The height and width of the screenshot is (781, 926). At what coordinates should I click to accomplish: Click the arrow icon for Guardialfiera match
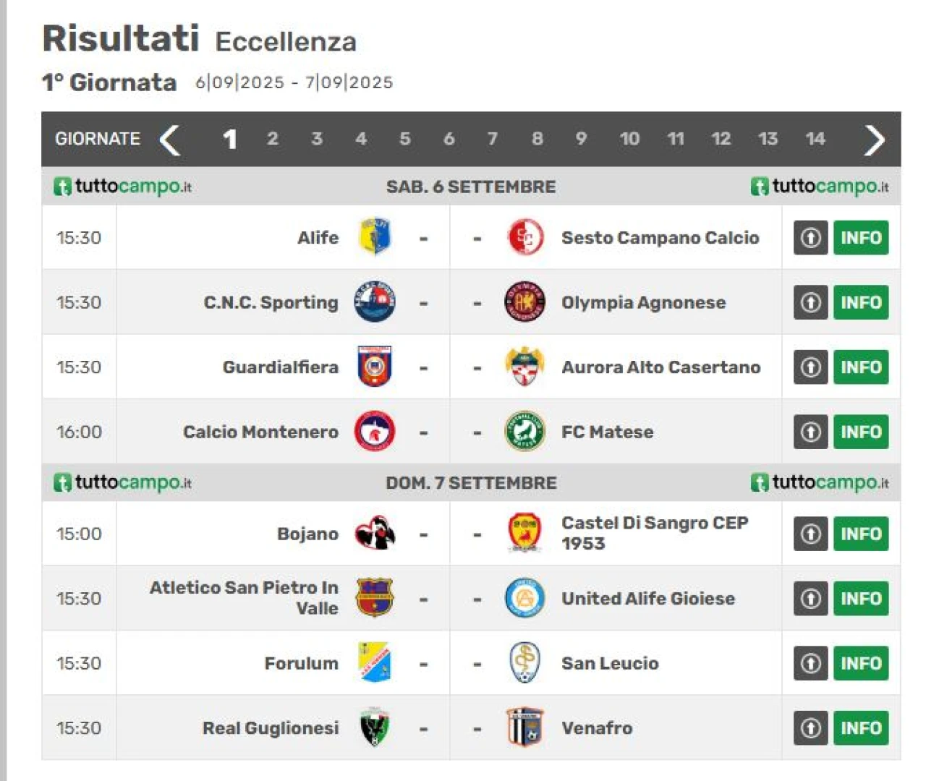[810, 367]
